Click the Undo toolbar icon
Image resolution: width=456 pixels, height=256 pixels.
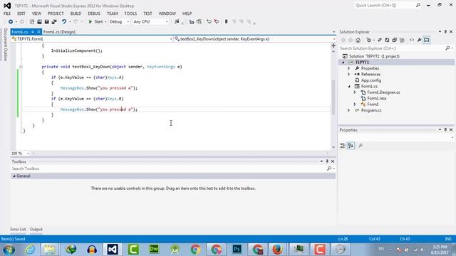[x=64, y=22]
